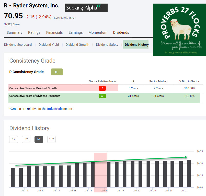
Task: Follow the Industrials sector link
Action: pos(55,109)
